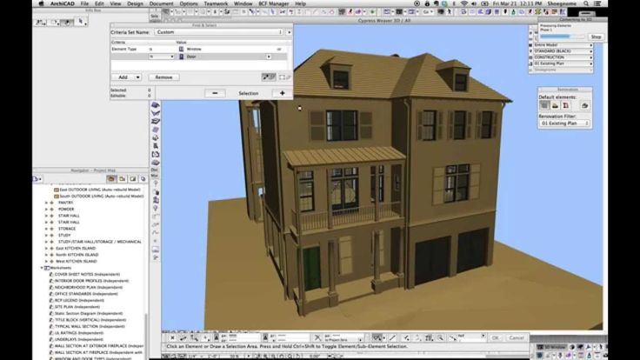Image resolution: width=640 pixels, height=360 pixels.
Task: Toggle the pick-up settings eyedropper icon
Action: click(x=268, y=77)
